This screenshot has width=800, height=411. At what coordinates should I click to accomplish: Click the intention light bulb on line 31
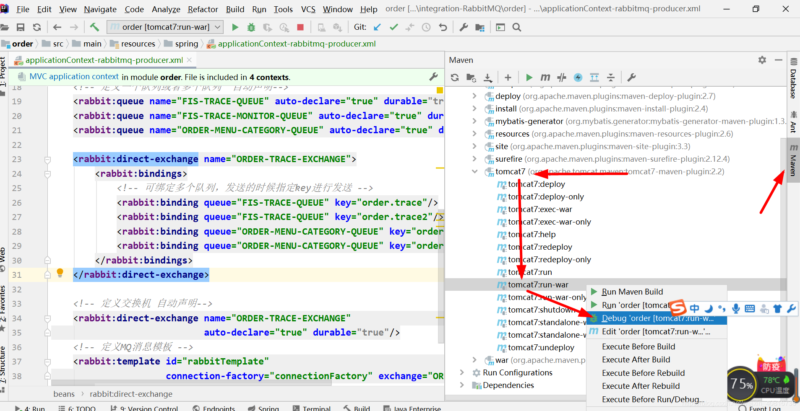[x=60, y=273]
